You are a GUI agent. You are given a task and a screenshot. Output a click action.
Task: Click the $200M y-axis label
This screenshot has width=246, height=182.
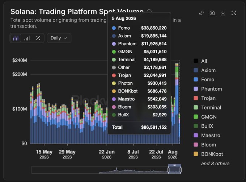pos(20,74)
